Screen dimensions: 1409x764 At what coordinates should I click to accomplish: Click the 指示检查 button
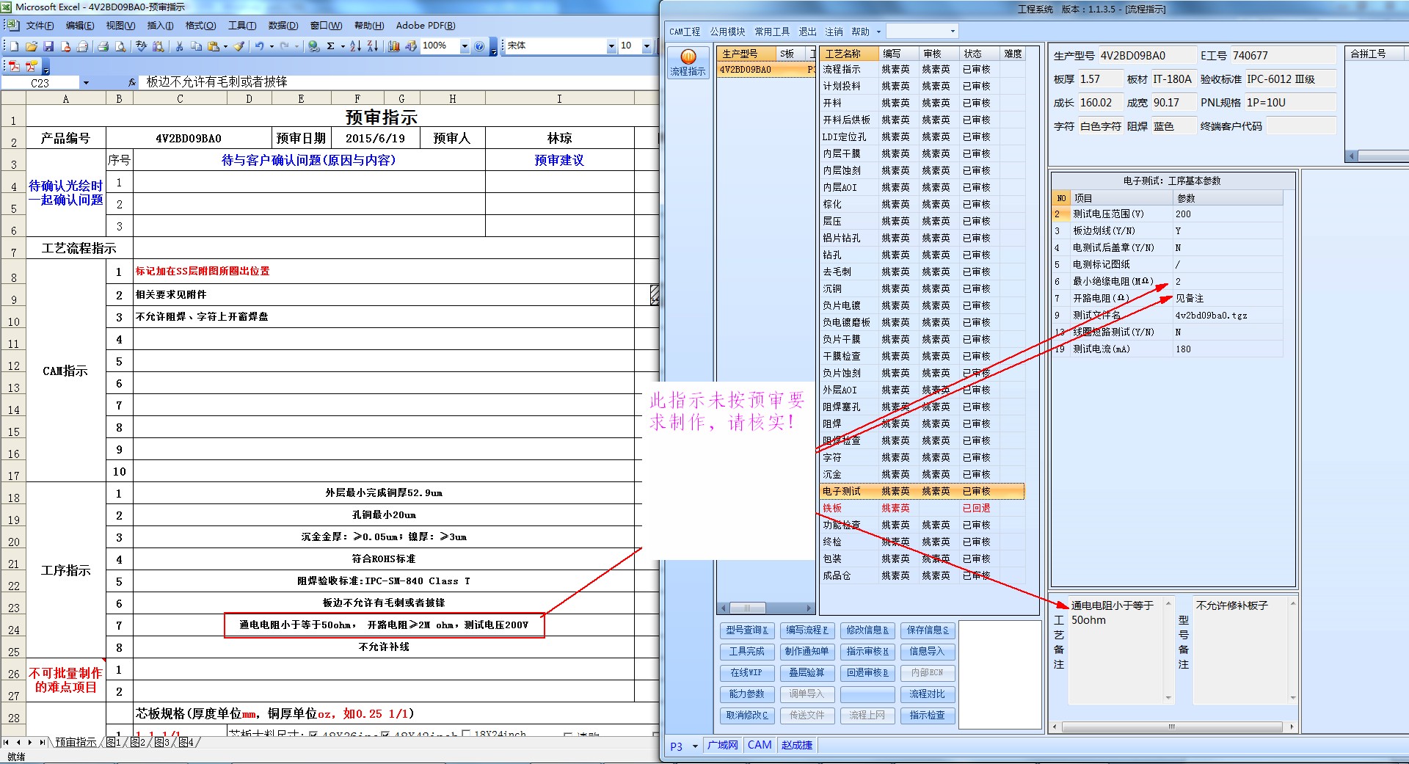[927, 716]
